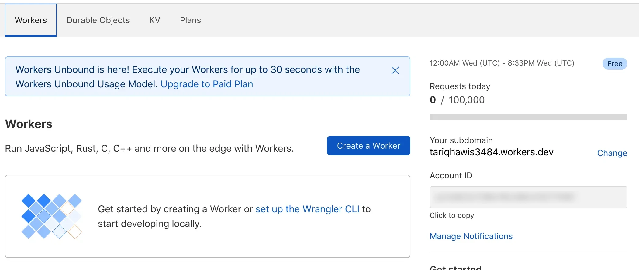
Task: Click the requests today usage bar
Action: [x=528, y=117]
